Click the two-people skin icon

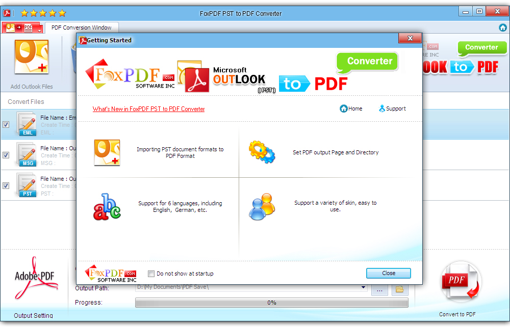262,206
